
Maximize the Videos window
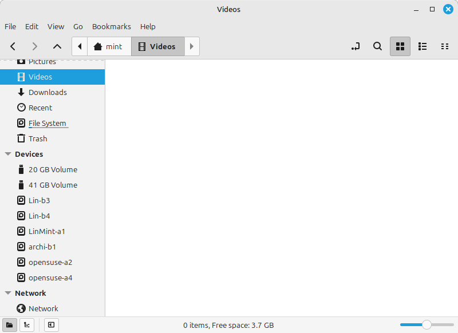[x=432, y=9]
